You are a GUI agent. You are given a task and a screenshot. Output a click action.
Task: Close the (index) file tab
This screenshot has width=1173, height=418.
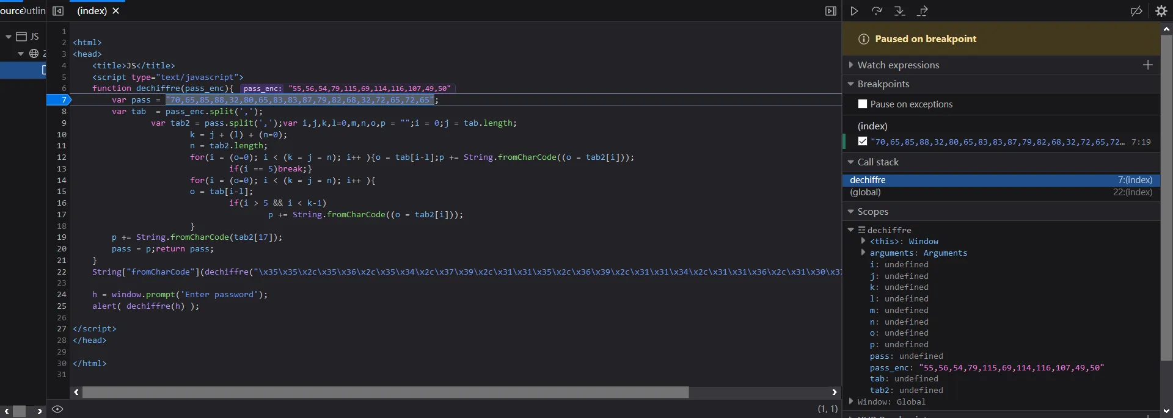(116, 11)
